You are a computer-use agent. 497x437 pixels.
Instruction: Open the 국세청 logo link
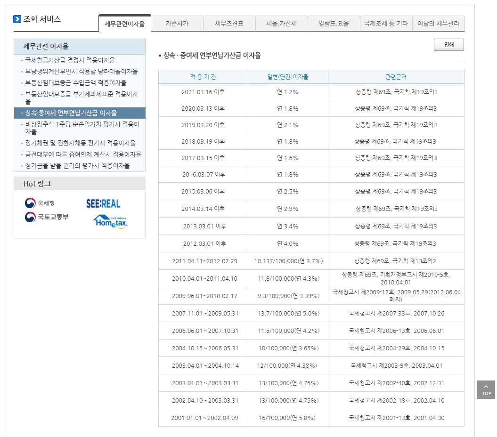tap(40, 203)
